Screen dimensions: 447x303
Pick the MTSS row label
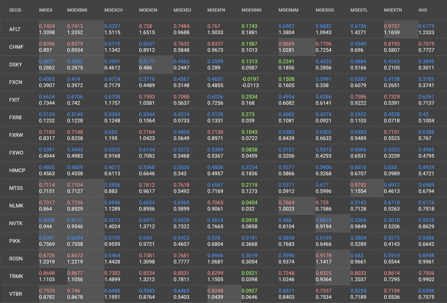point(16,188)
